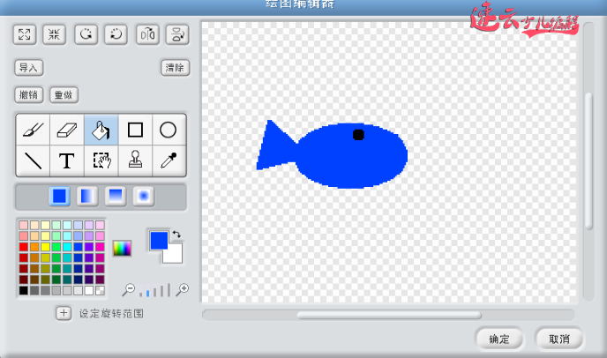
Task: Switch to horizontal gradient fill mode
Action: coord(87,196)
